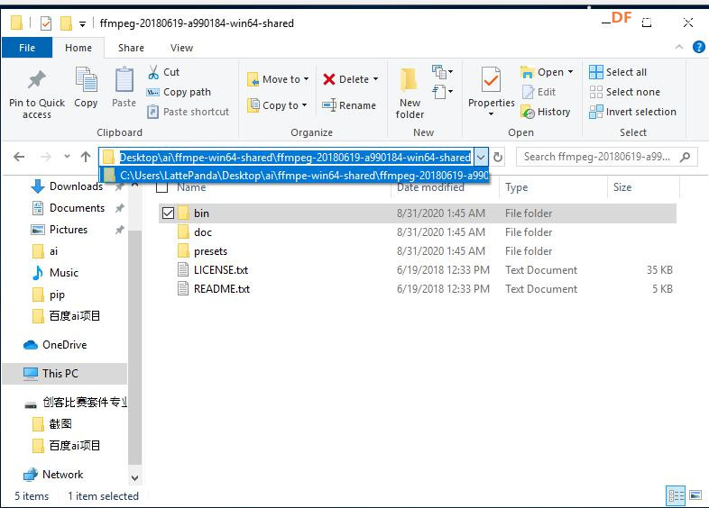The image size is (709, 508).
Task: Select the doc folder
Action: pyautogui.click(x=203, y=232)
